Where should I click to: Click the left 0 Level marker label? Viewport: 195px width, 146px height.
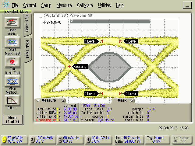tap(91, 93)
